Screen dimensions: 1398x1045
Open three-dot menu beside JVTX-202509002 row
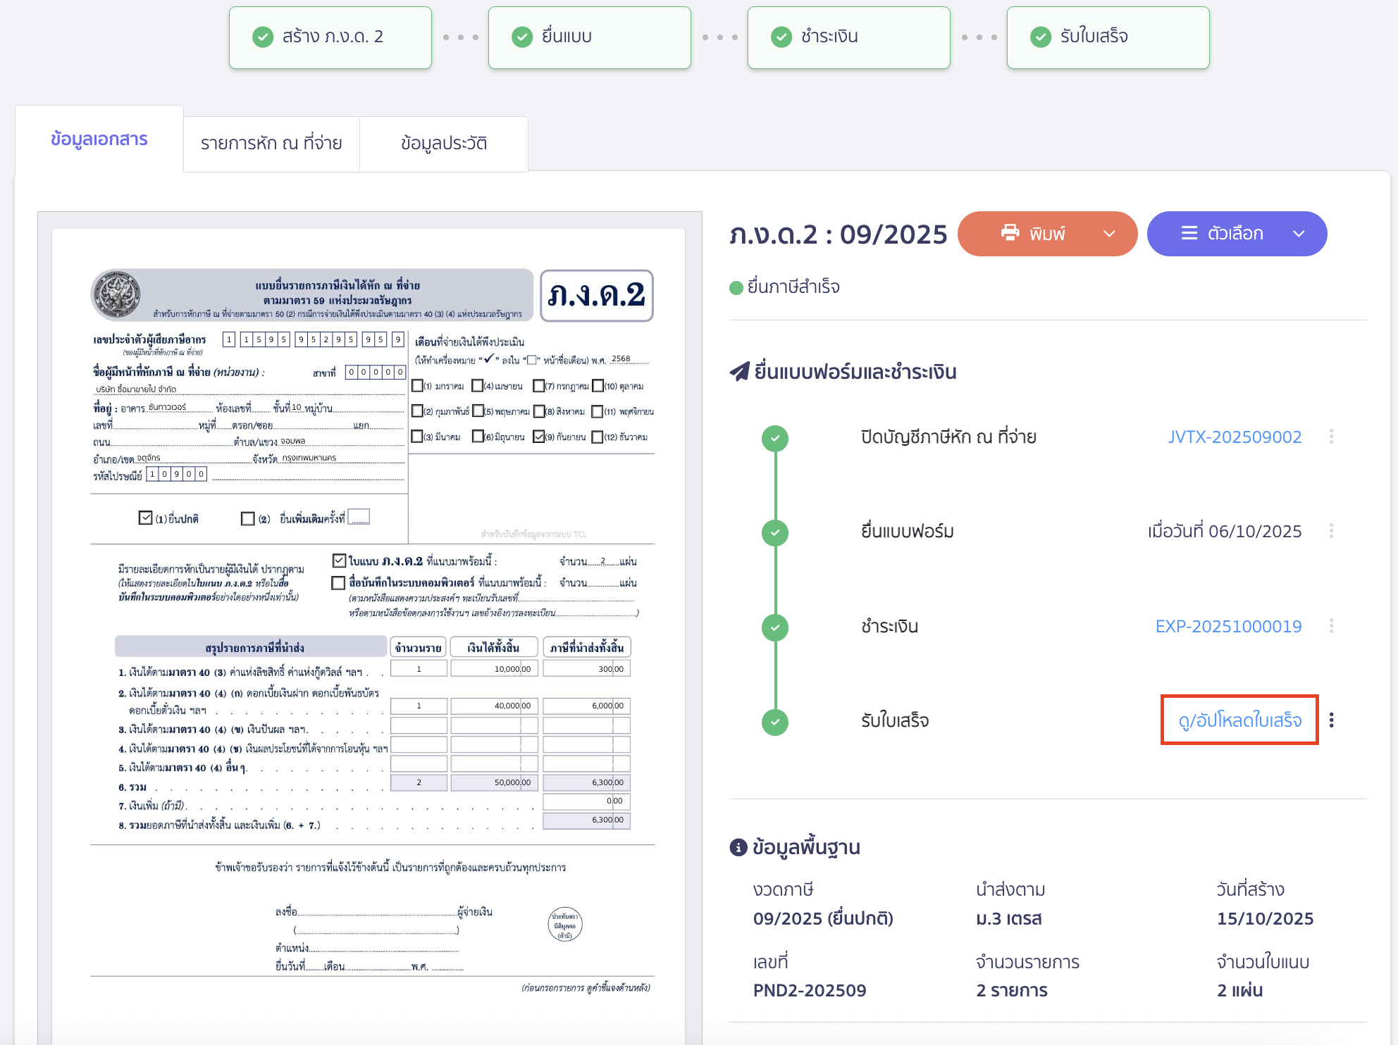[1331, 437]
